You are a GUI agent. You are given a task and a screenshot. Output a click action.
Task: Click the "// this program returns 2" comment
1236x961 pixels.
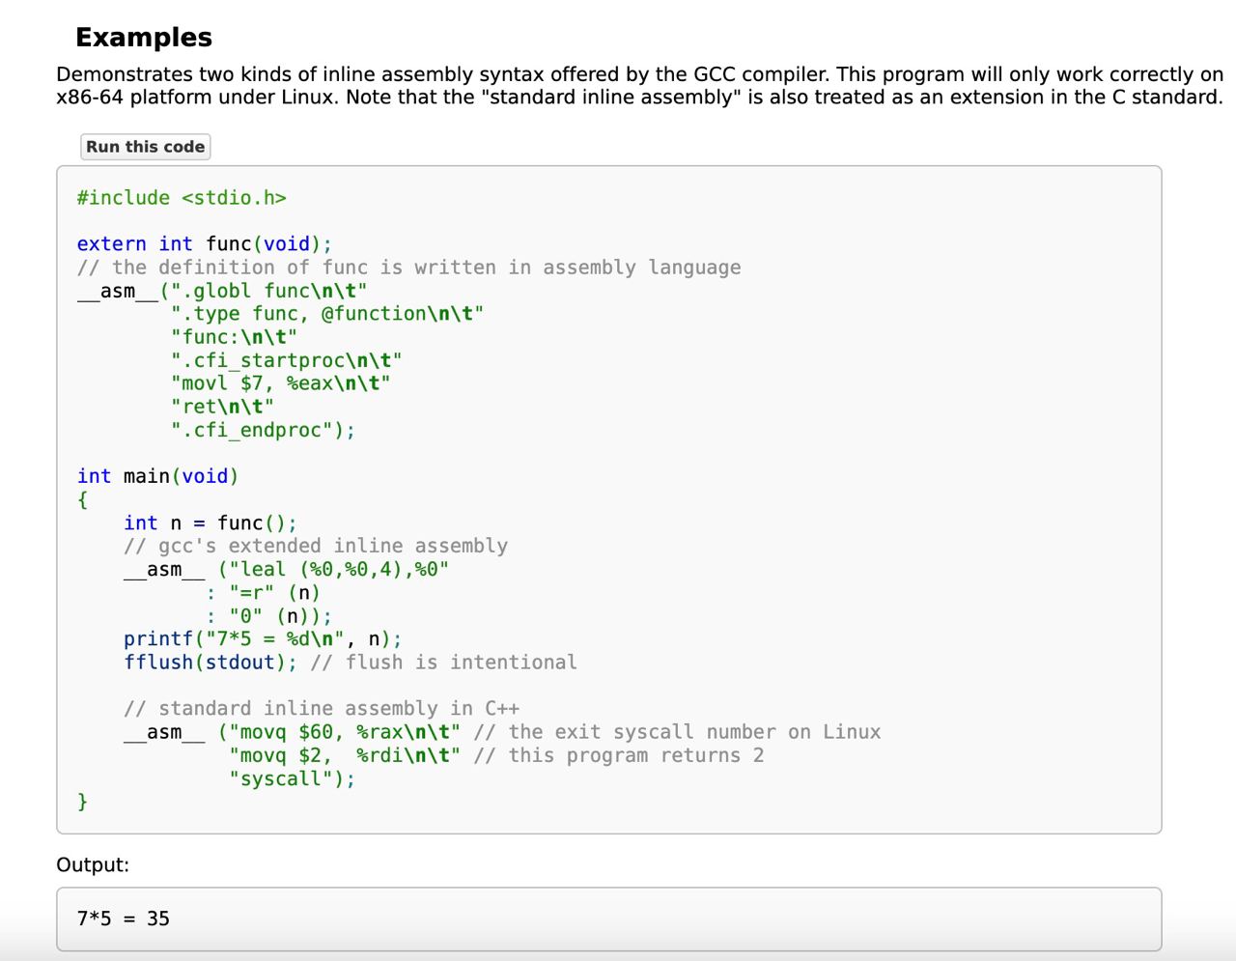click(618, 755)
